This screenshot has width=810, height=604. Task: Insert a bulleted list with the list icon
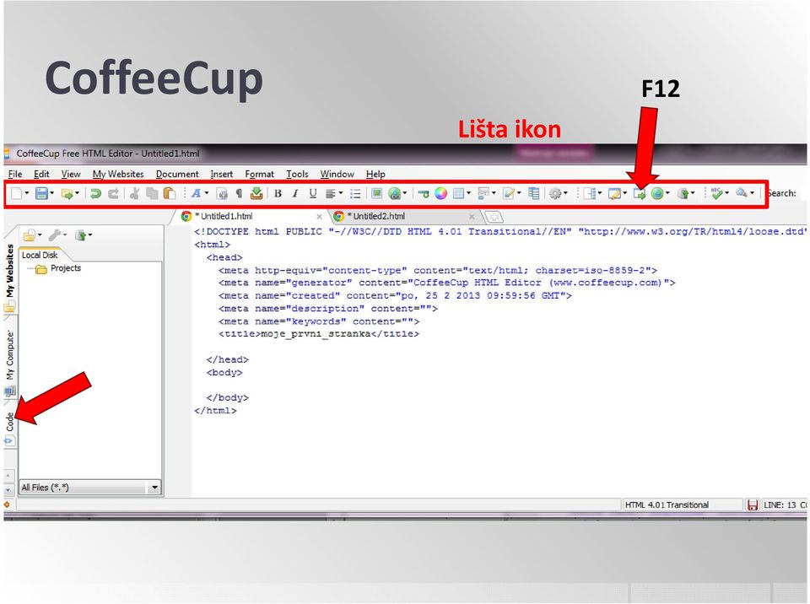[355, 194]
